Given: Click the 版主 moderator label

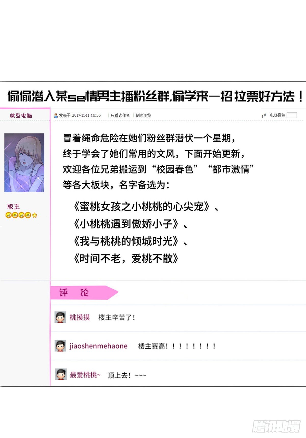Looking at the screenshot, I should [x=14, y=206].
